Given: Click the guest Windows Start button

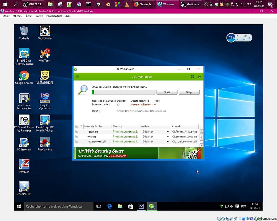Looking at the screenshot, I should tap(19, 206).
